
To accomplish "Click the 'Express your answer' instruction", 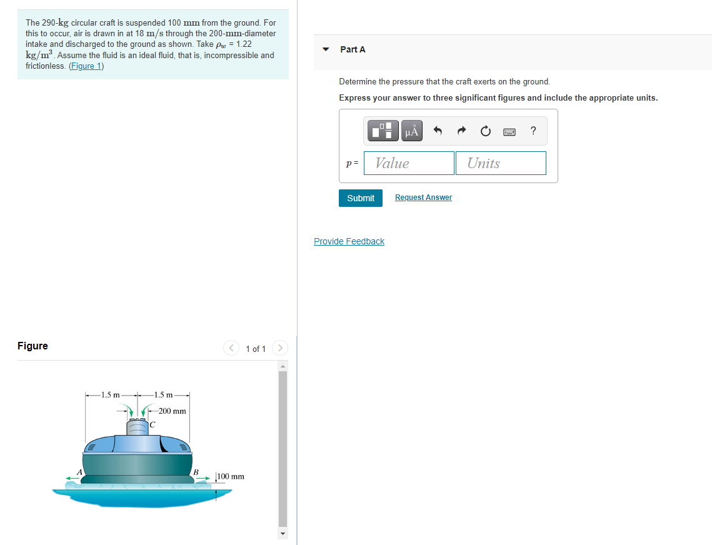I will pyautogui.click(x=498, y=97).
